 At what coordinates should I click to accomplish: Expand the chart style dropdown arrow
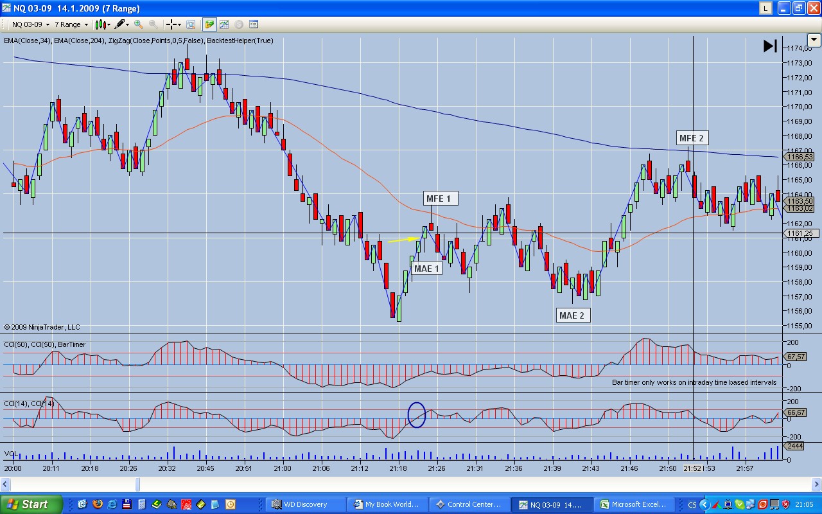point(109,24)
